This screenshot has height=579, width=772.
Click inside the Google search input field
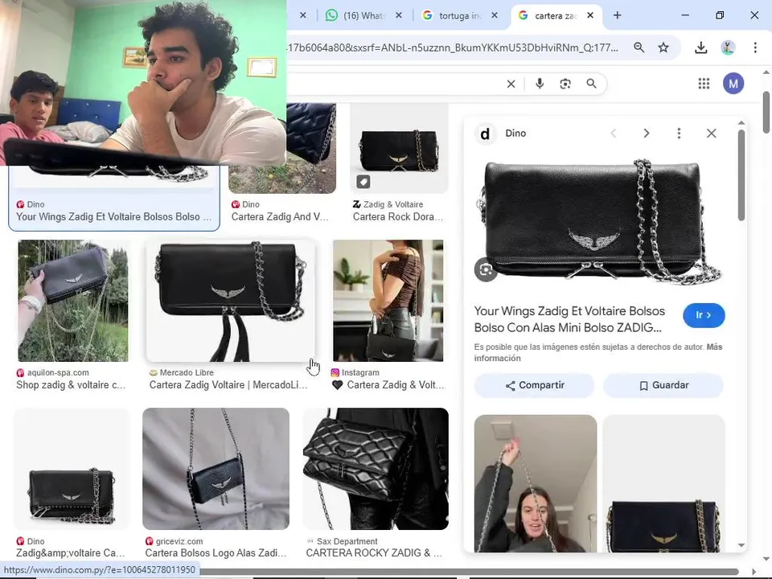pos(394,84)
